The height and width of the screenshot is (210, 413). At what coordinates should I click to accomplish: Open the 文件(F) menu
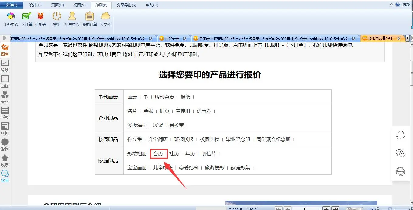pyautogui.click(x=12, y=5)
